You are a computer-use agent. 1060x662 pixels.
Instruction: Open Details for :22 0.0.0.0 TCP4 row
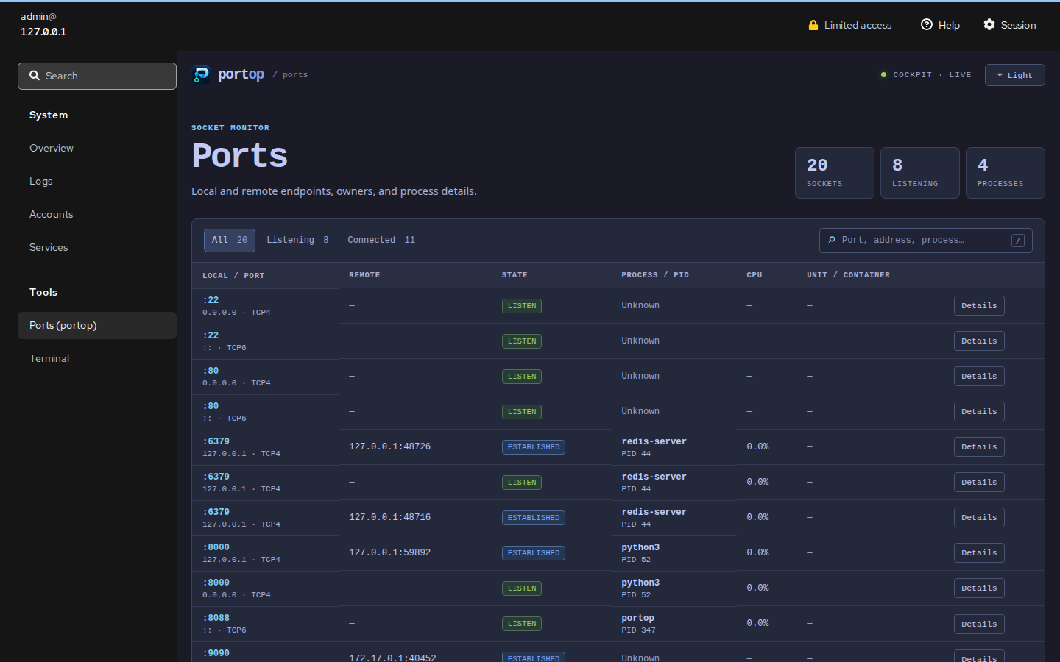click(979, 306)
